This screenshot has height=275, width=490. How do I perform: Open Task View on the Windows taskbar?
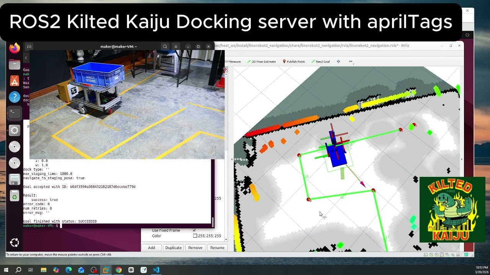31,270
